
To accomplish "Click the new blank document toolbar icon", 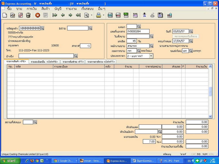I will (x=5, y=15).
